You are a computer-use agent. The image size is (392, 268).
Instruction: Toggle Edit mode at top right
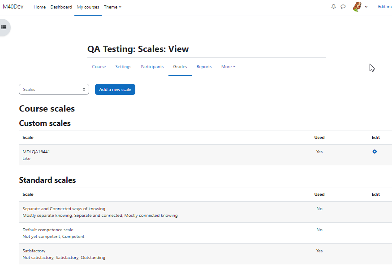[x=385, y=7]
